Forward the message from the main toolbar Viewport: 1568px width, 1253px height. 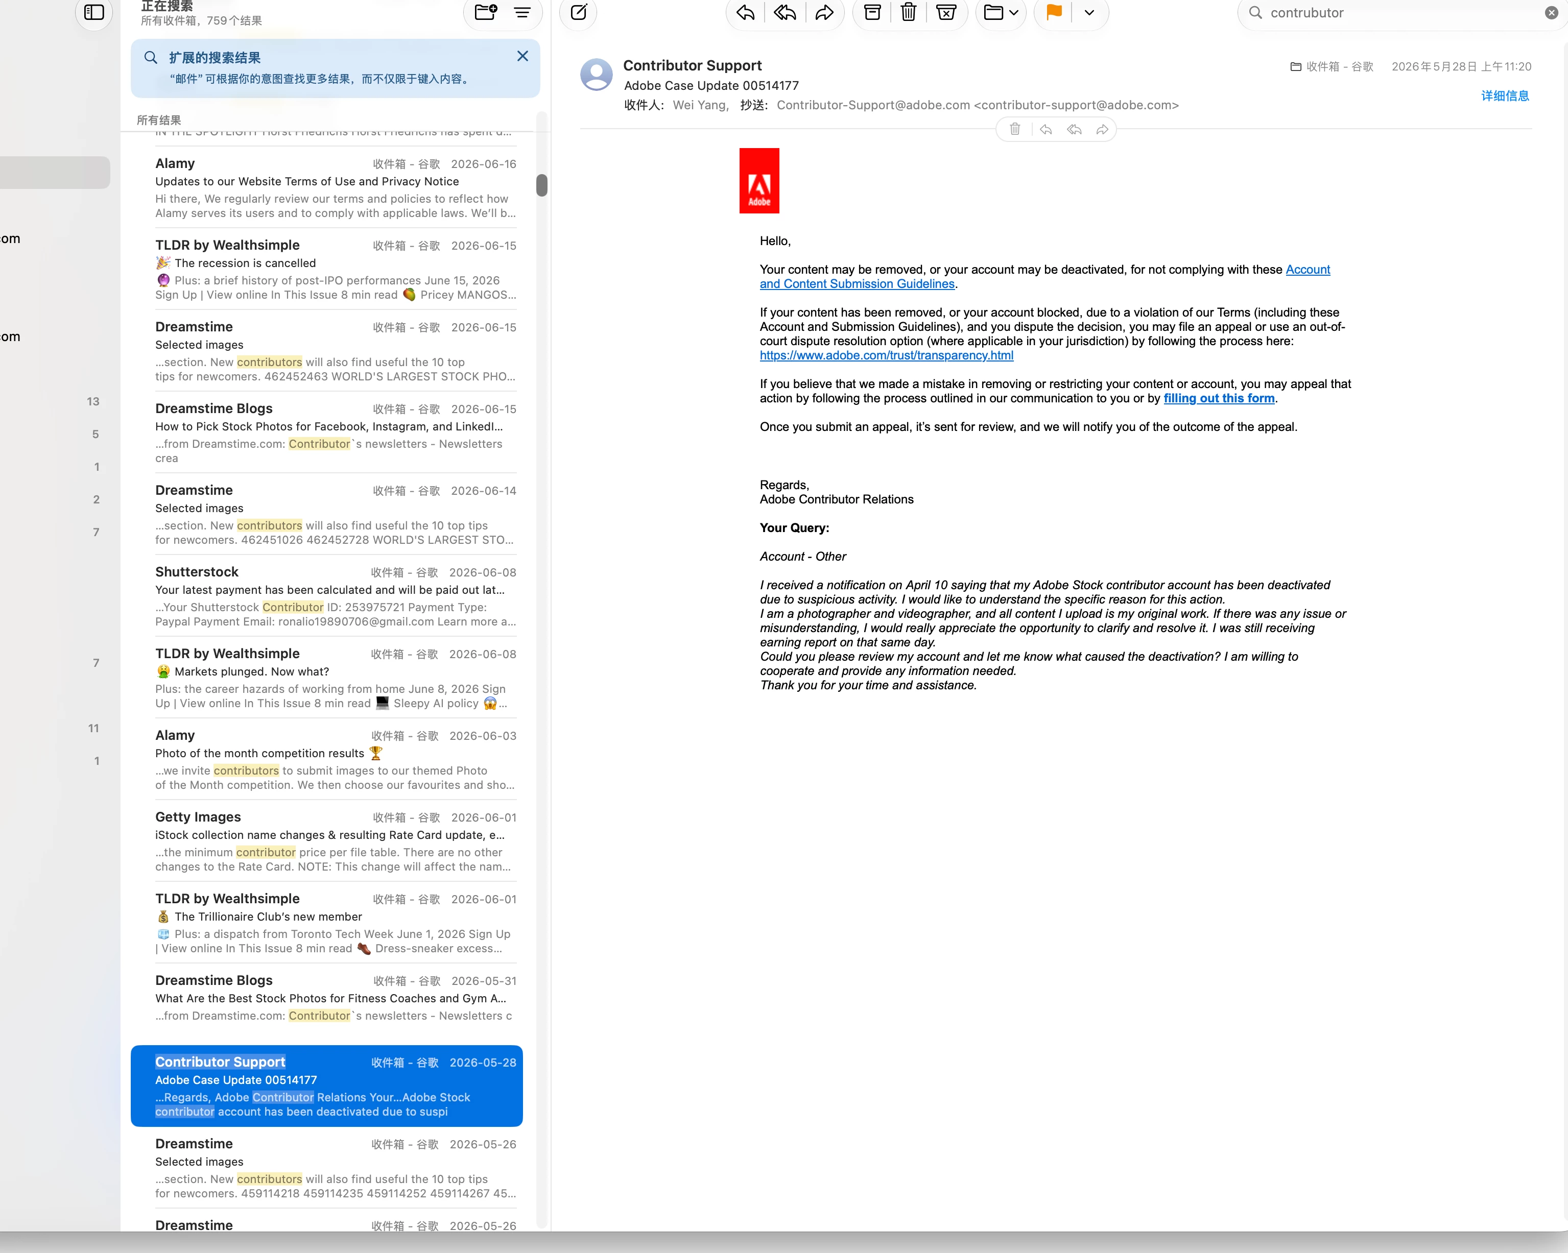[824, 12]
